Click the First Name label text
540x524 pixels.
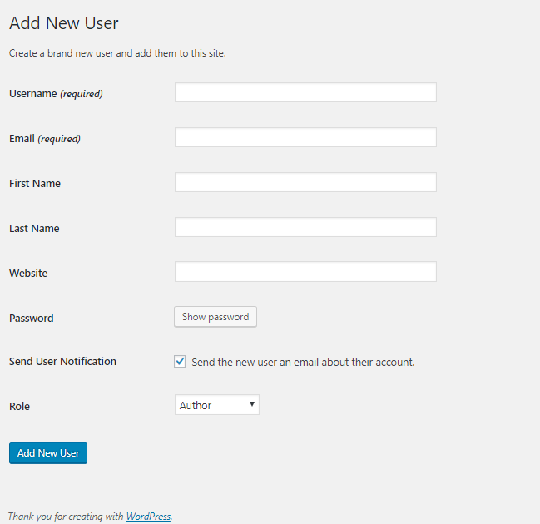coord(35,184)
